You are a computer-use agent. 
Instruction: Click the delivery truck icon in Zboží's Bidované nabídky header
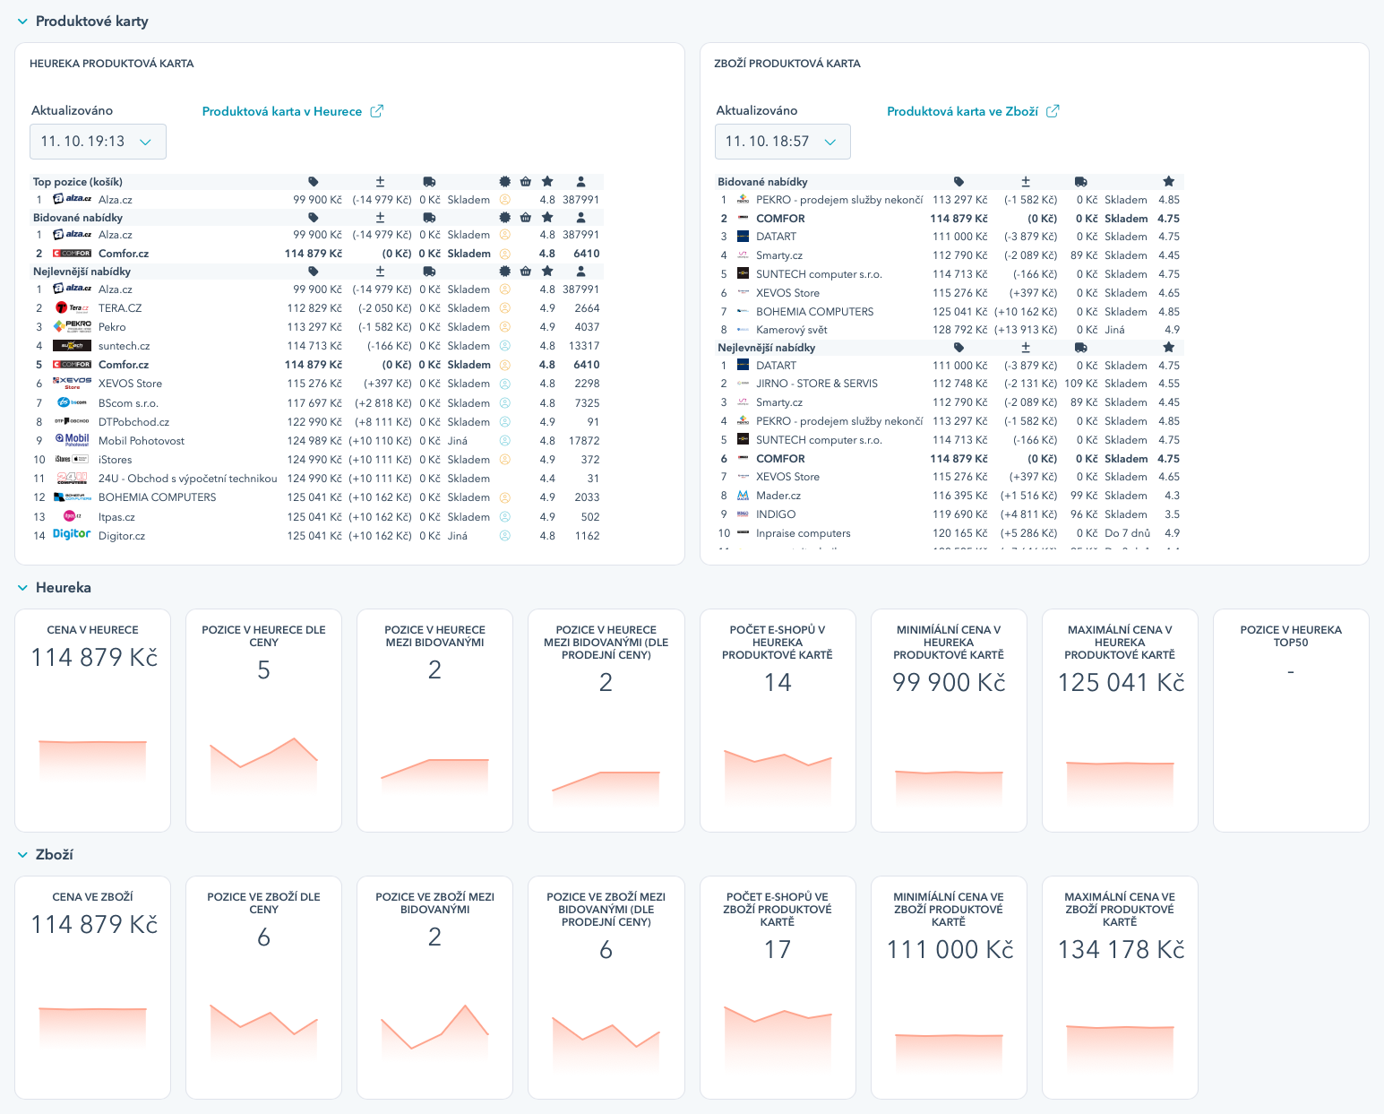[x=1081, y=182]
